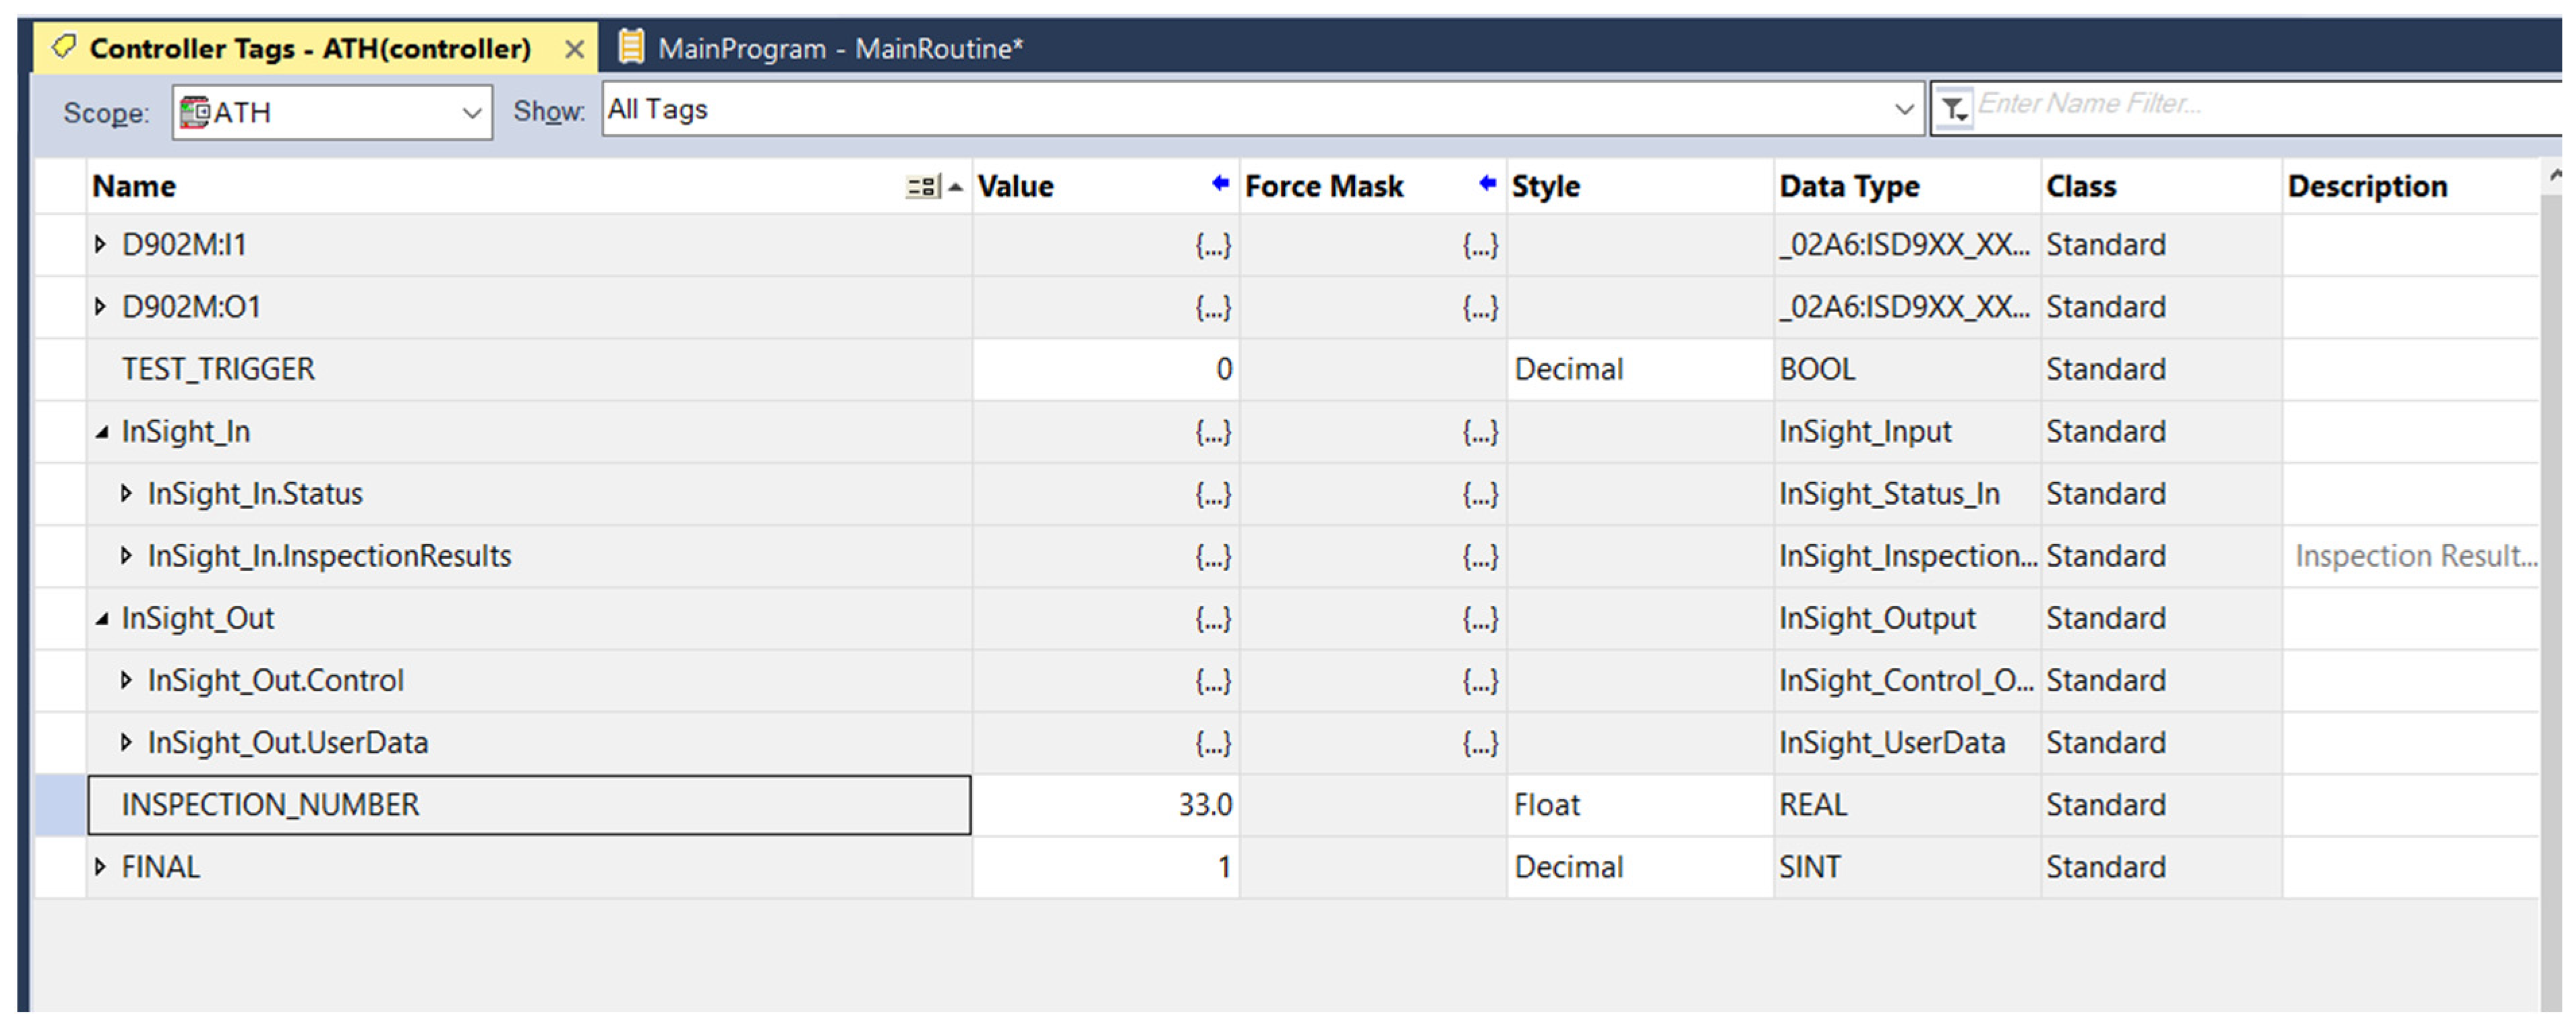
Task: Expand the FINAL tag bits
Action: coord(100,866)
